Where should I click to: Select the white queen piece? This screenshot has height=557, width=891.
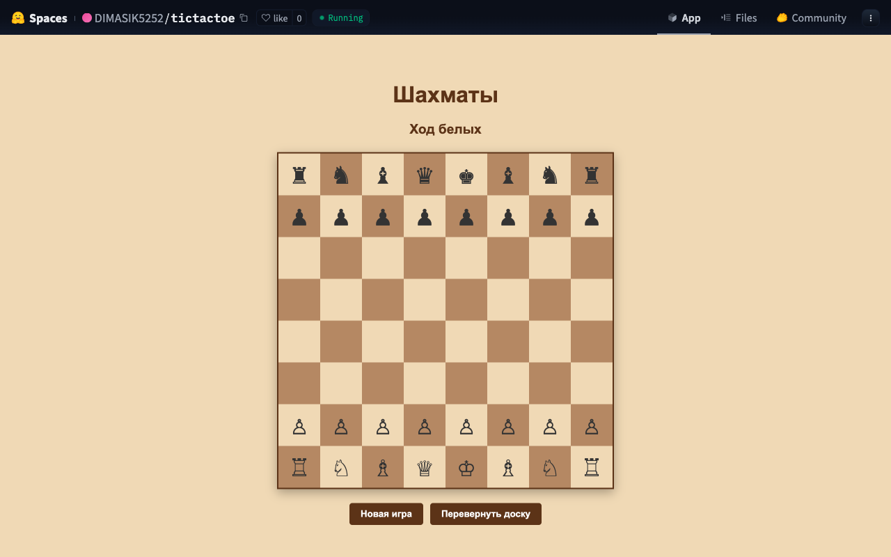(425, 467)
